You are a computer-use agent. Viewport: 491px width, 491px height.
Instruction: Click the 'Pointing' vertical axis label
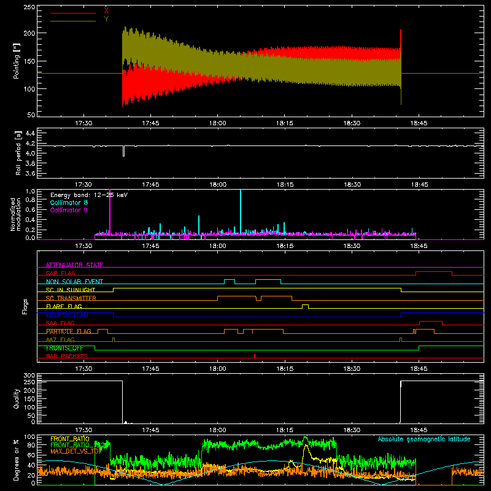pos(17,61)
